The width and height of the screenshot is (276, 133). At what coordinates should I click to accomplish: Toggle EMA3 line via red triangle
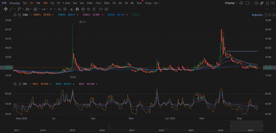coord(102,15)
